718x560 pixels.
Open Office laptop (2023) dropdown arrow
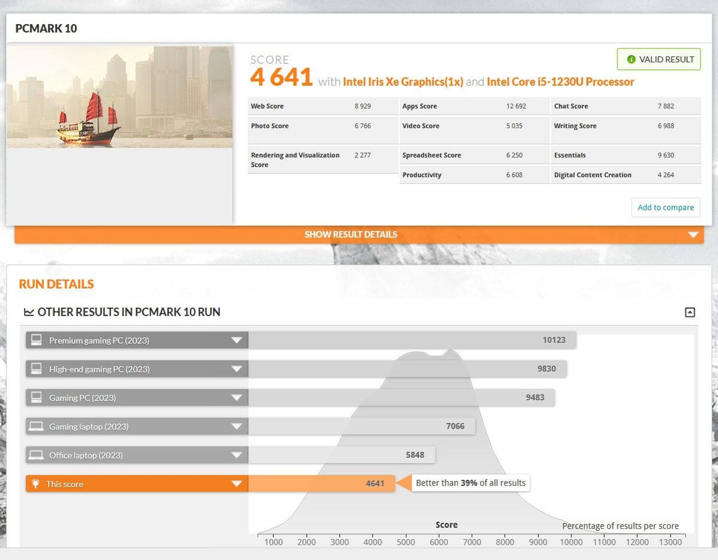pos(236,455)
